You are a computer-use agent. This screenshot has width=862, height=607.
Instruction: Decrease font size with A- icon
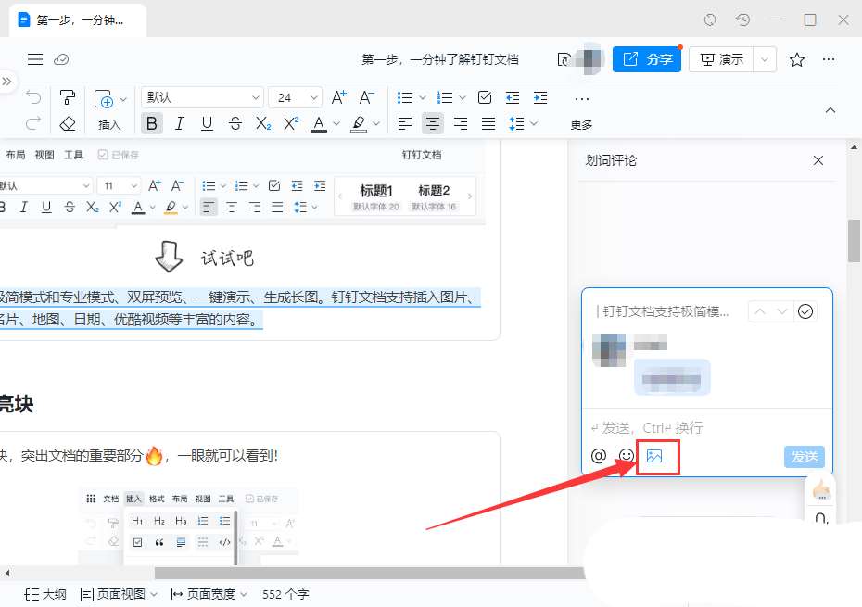(367, 98)
